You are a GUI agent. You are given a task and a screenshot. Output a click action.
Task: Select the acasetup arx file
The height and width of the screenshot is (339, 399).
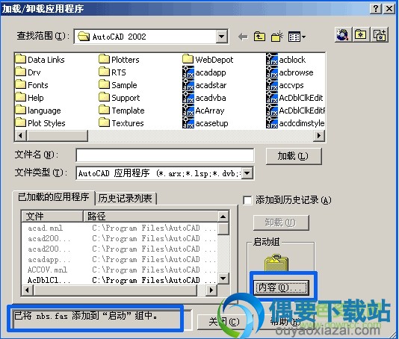pos(205,123)
